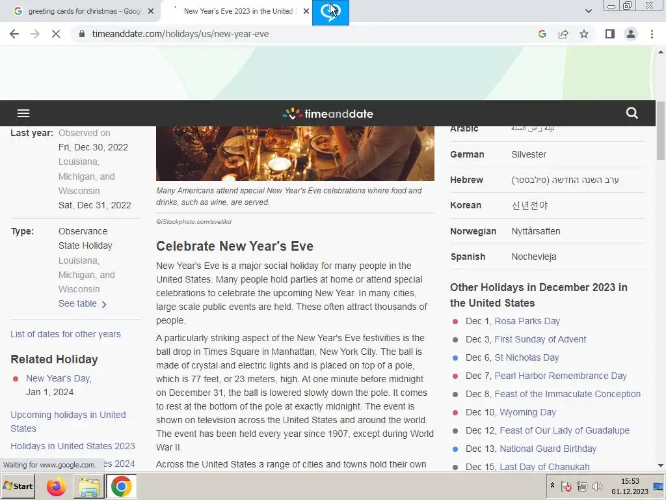Open volume speaker tray icon

tap(597, 486)
